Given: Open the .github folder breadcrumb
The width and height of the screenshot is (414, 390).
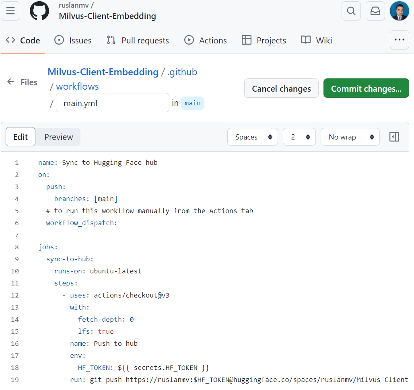Looking at the screenshot, I should click(x=182, y=72).
